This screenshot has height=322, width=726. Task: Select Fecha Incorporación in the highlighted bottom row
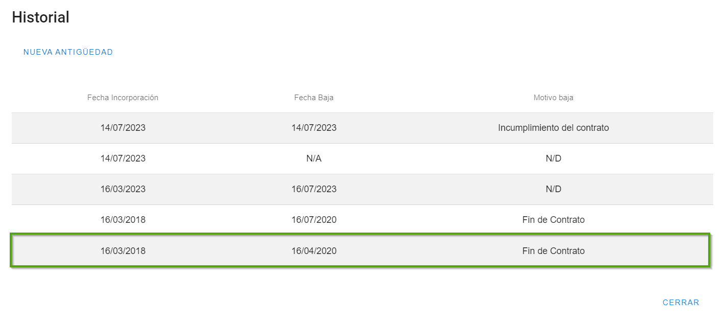pos(123,251)
